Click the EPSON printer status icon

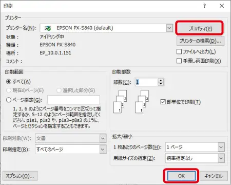click(48, 28)
